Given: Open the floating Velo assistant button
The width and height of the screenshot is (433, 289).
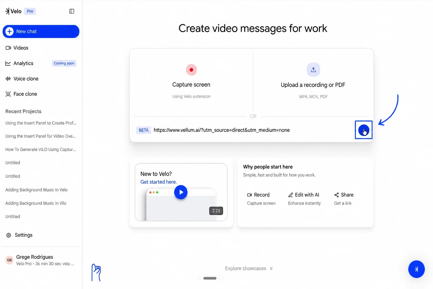Looking at the screenshot, I should coord(416,269).
